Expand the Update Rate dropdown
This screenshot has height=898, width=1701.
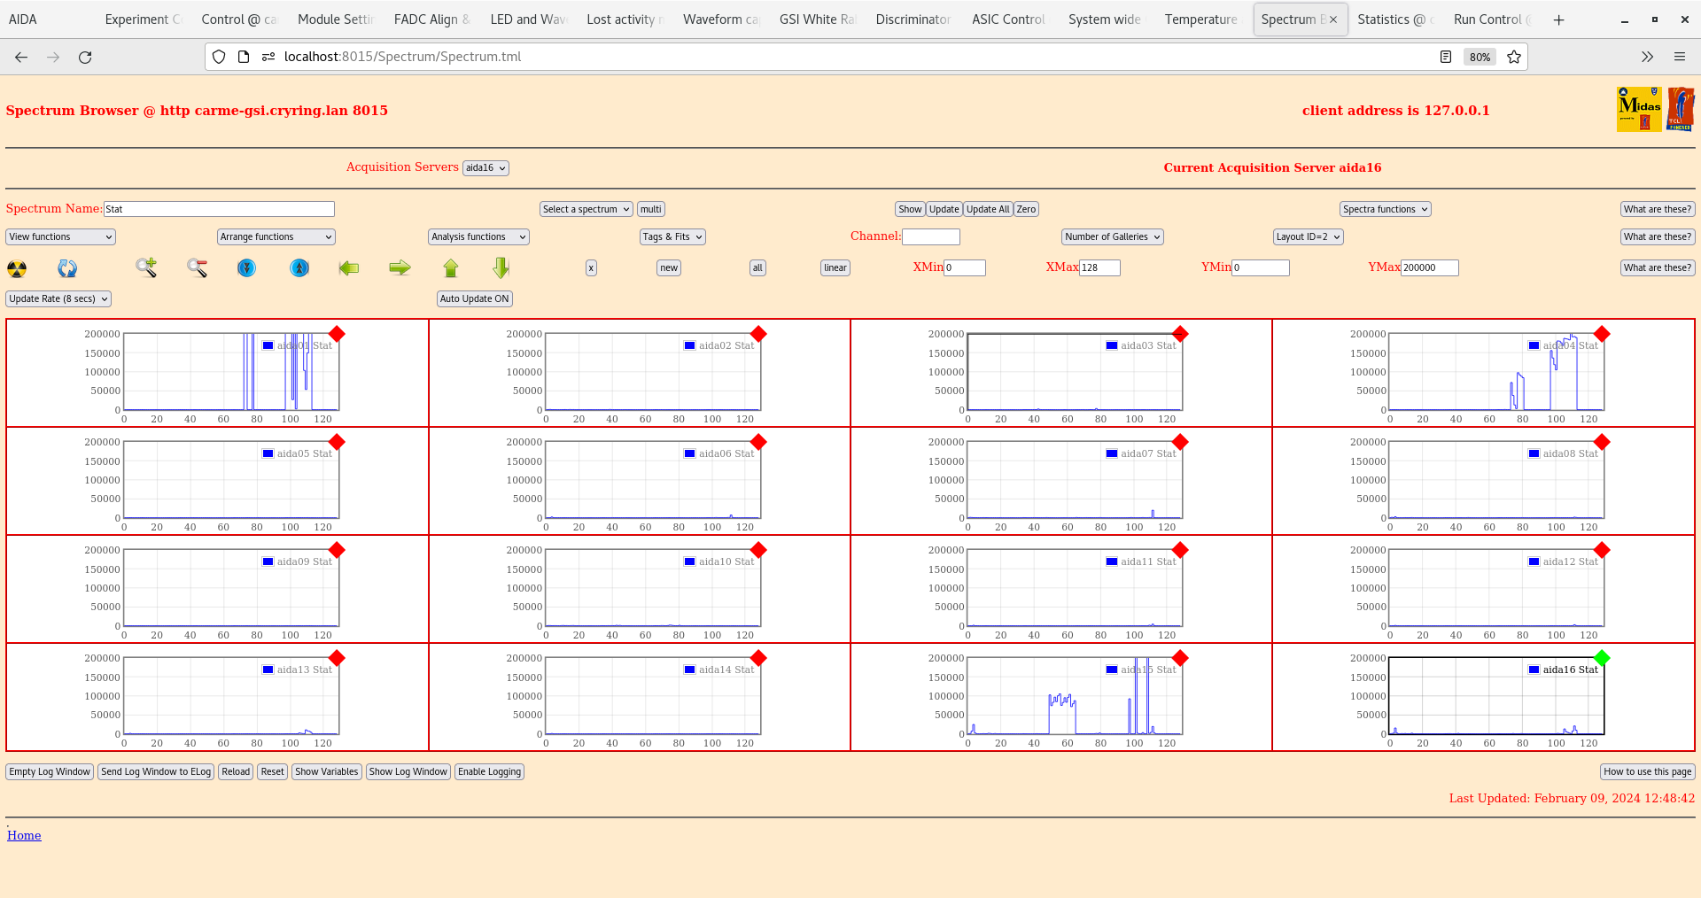(x=58, y=298)
